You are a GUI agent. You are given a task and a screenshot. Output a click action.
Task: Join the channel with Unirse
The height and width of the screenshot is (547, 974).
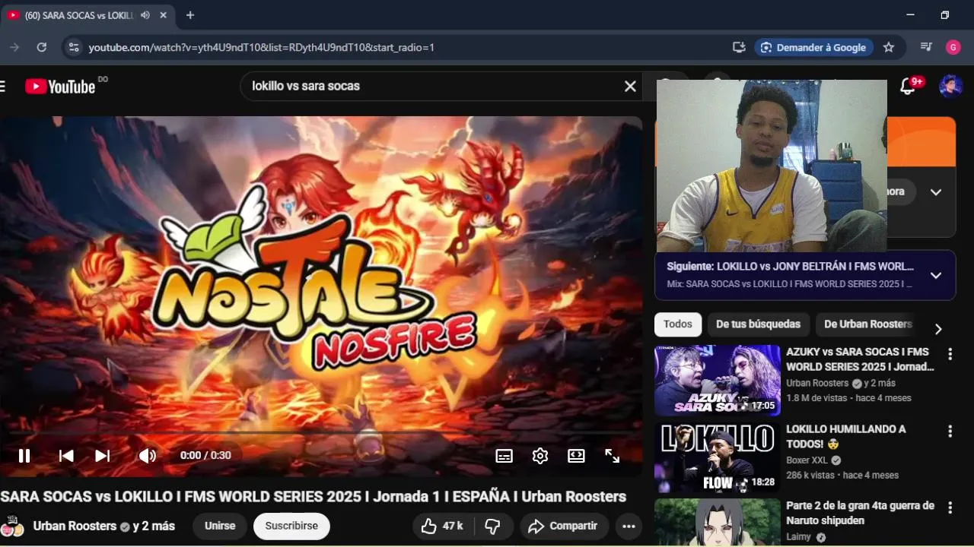(220, 526)
